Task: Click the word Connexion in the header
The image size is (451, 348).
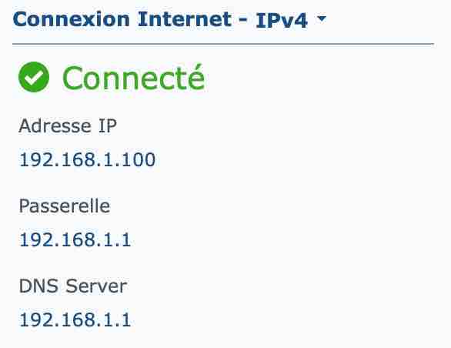Action: tap(72, 19)
